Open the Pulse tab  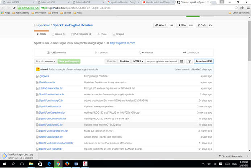coord(102,34)
